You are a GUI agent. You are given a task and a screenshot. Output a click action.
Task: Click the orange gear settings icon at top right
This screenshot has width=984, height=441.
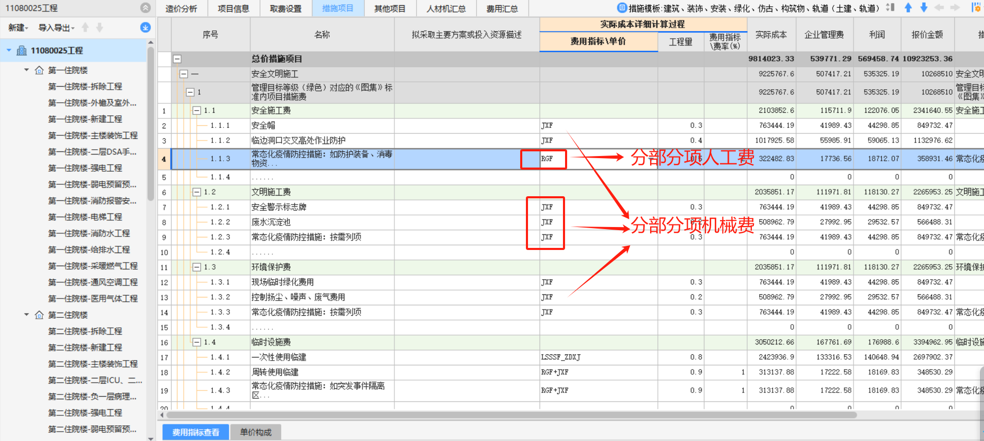pyautogui.click(x=976, y=8)
